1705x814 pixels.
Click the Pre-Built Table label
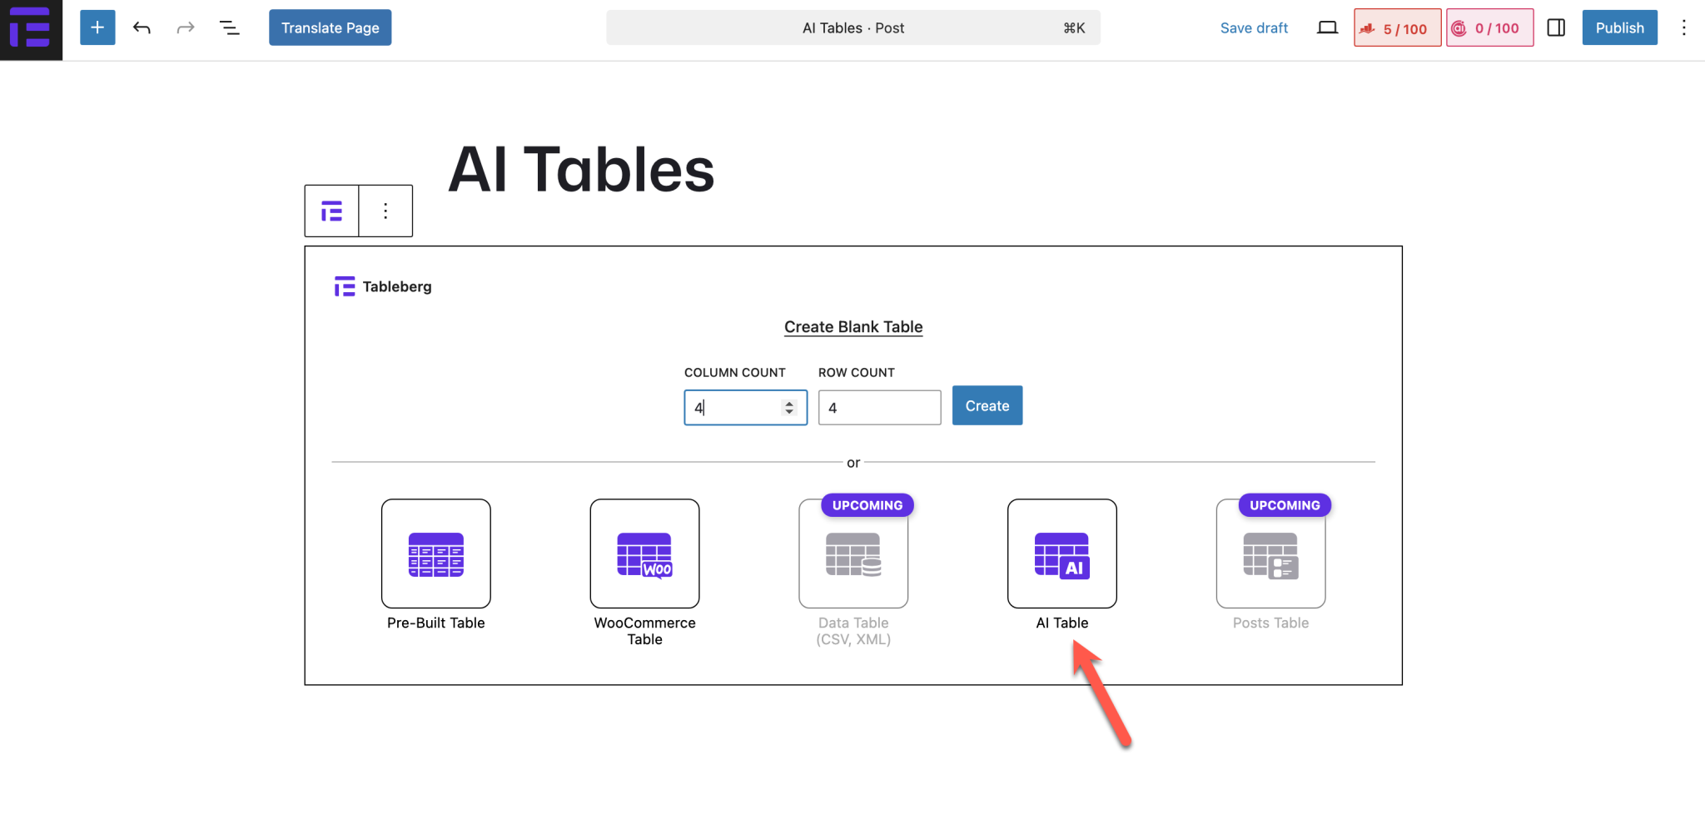(x=436, y=623)
